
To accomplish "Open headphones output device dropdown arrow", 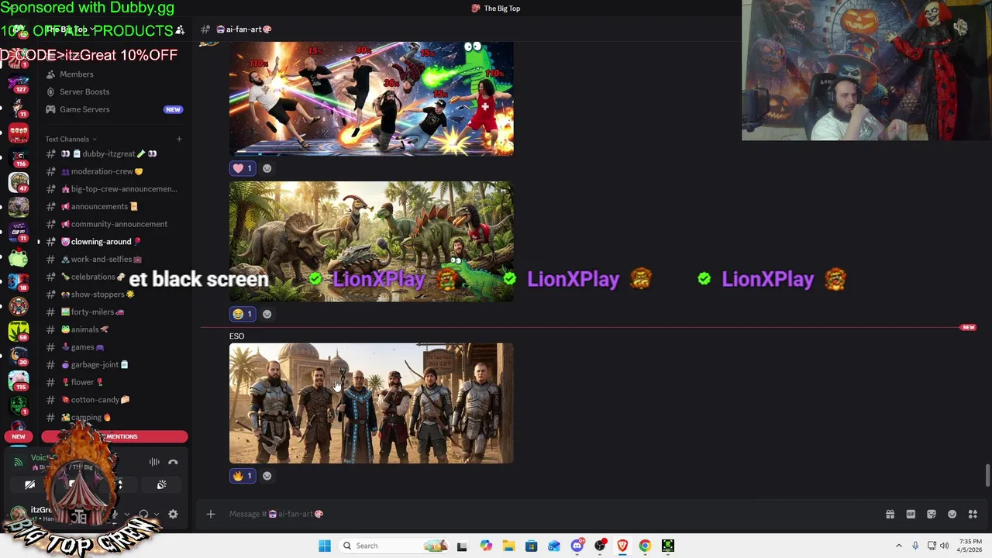I will pyautogui.click(x=157, y=514).
